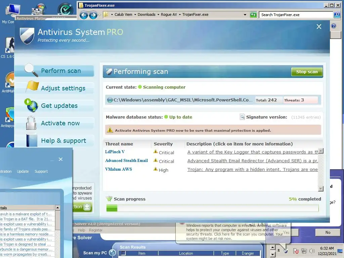
Task: Show hidden tray icons chevron
Action: coord(278,251)
